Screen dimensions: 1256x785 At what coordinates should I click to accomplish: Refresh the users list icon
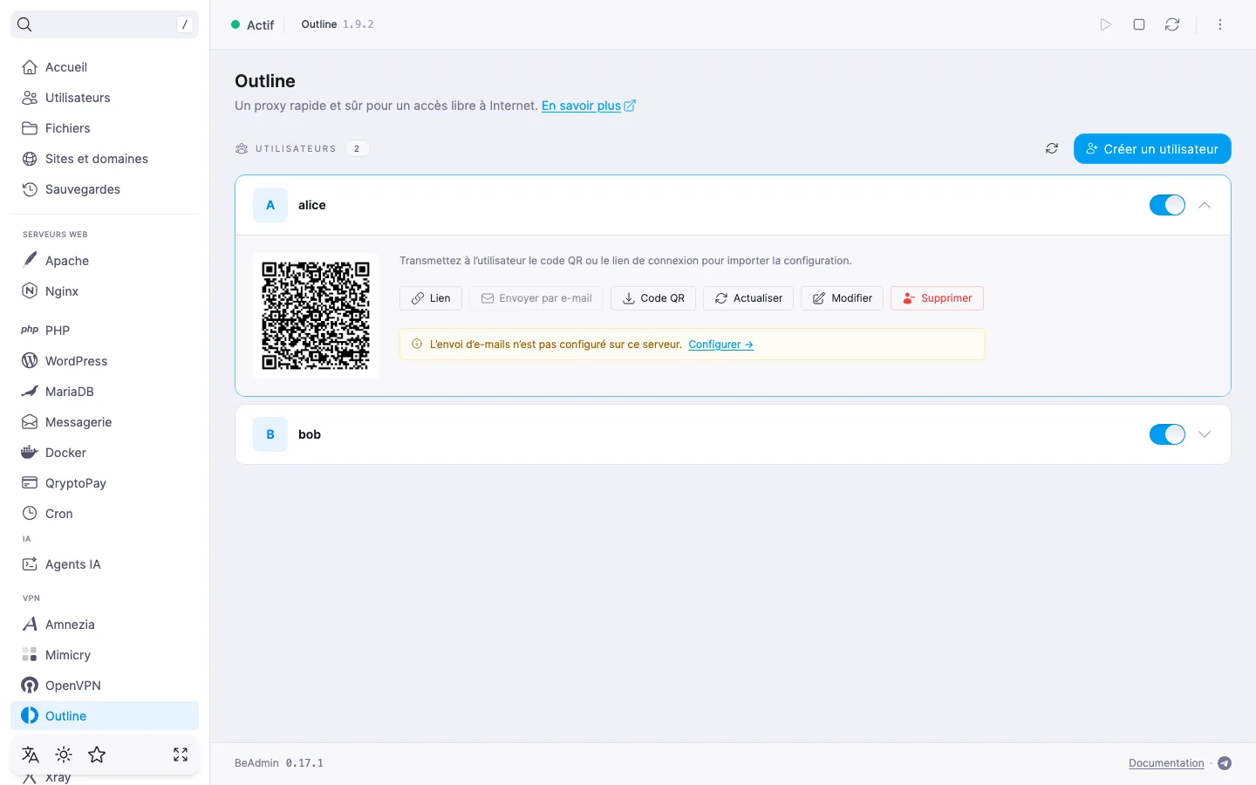[1052, 148]
